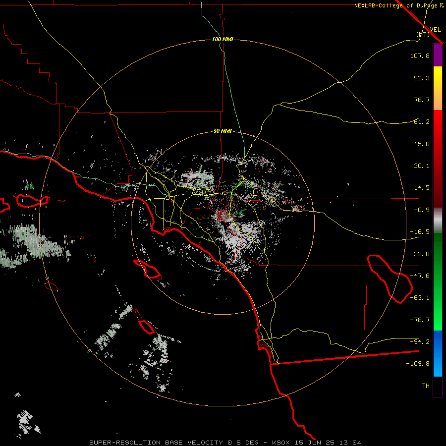This screenshot has height=446, width=446.
Task: Click the Super-Resolution Base Velocity caption
Action: [x=225, y=443]
